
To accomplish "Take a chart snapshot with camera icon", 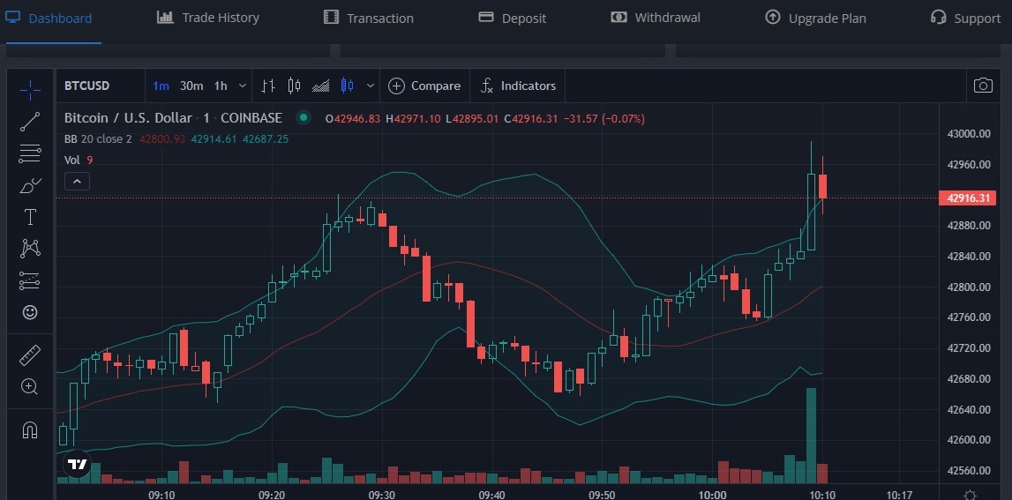I will pyautogui.click(x=982, y=86).
